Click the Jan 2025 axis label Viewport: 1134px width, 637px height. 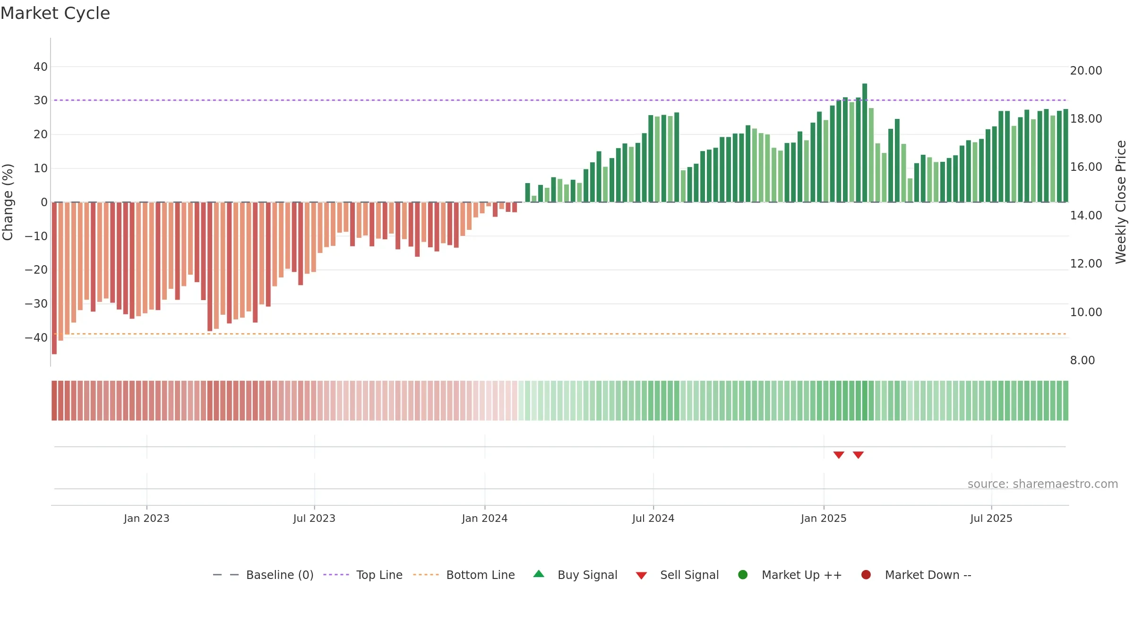[824, 518]
